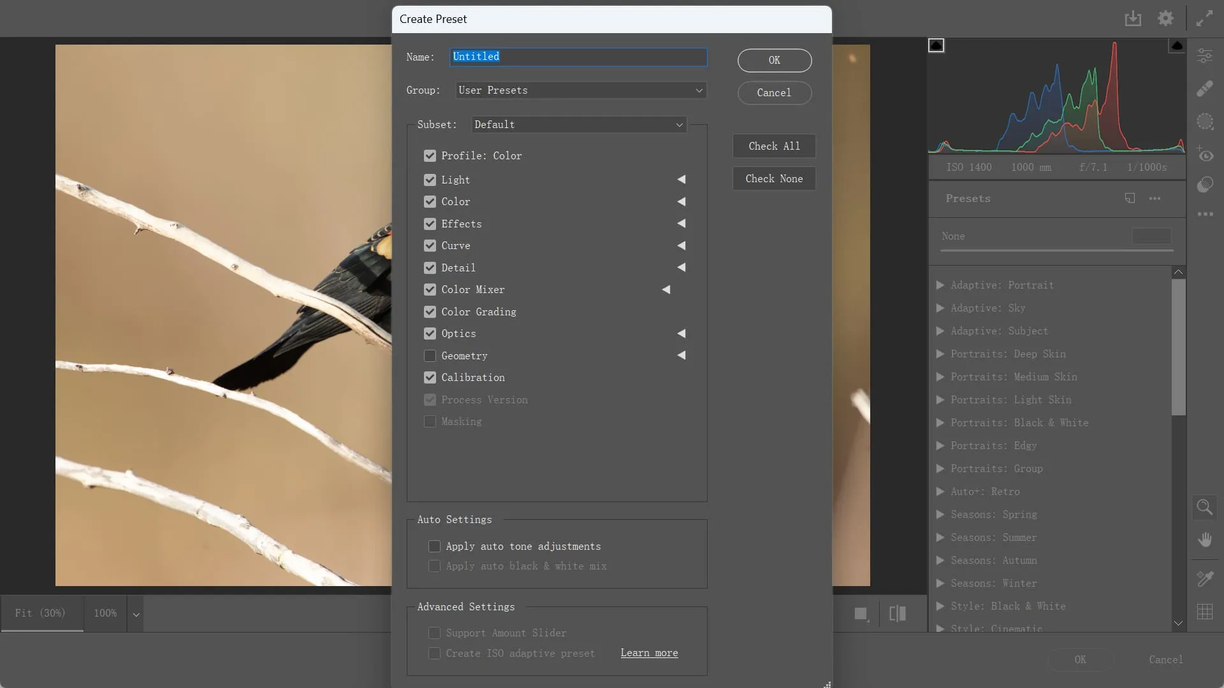Image resolution: width=1224 pixels, height=688 pixels.
Task: Open the Grid view icon
Action: pyautogui.click(x=1204, y=612)
